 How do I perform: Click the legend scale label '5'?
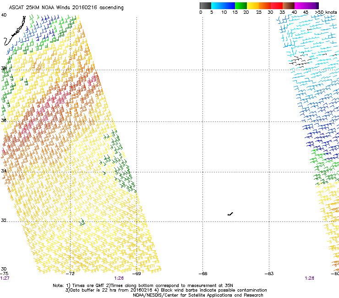(x=212, y=12)
